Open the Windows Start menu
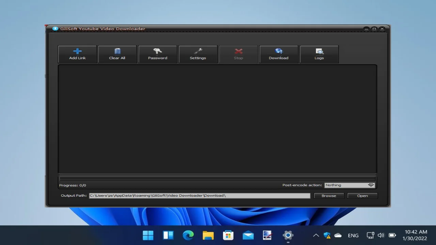The height and width of the screenshot is (245, 436). tap(148, 235)
